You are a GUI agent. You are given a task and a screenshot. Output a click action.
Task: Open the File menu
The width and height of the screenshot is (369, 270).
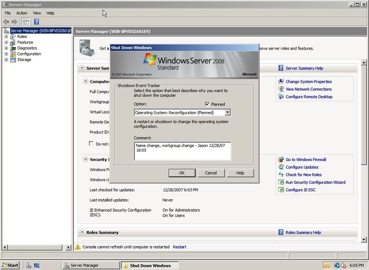pyautogui.click(x=7, y=13)
